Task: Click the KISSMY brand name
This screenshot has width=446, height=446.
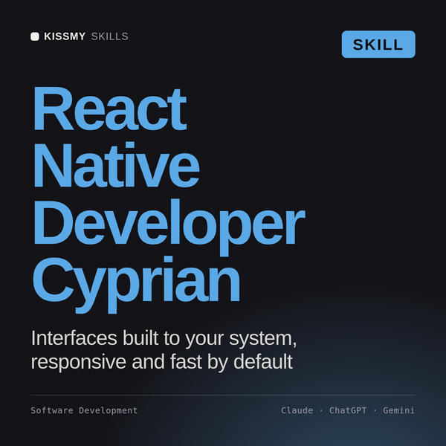Action: (x=65, y=36)
